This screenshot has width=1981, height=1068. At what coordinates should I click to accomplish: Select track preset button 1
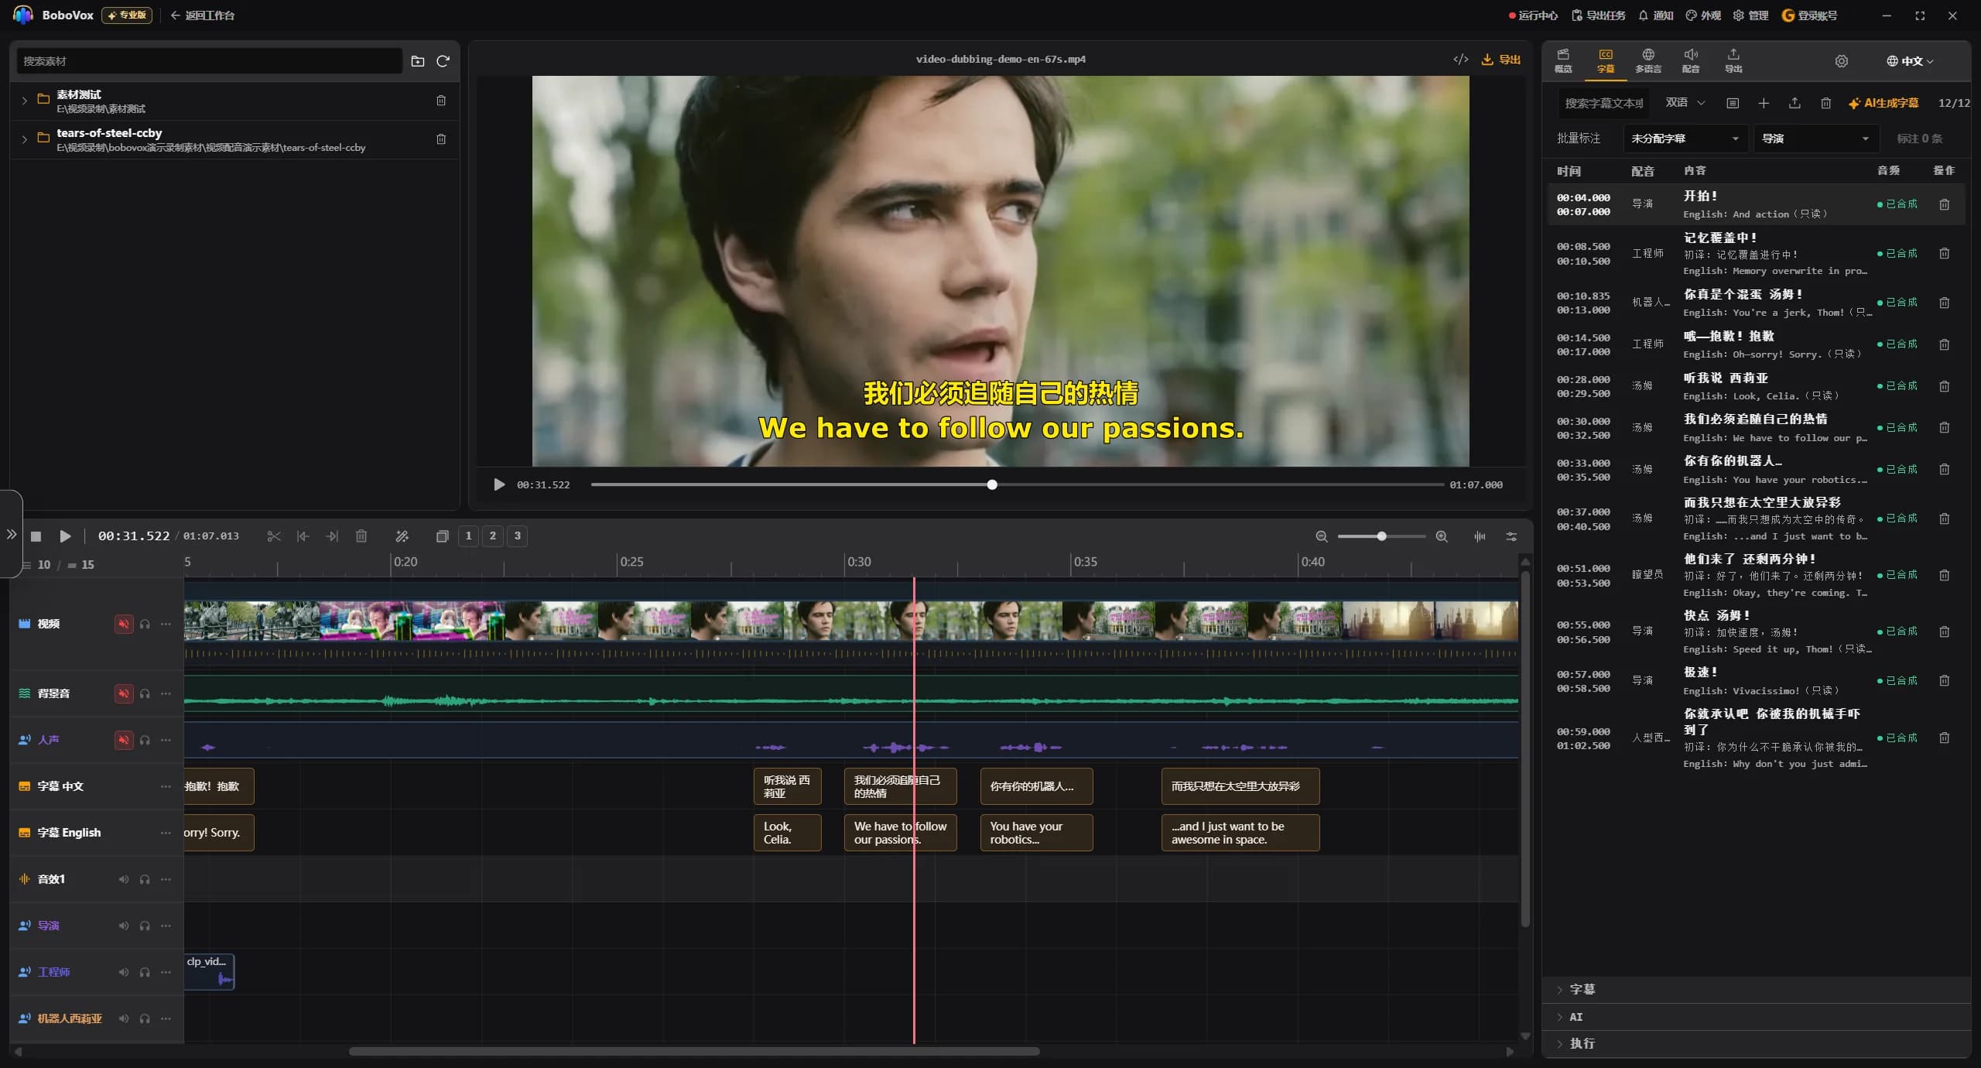point(468,536)
